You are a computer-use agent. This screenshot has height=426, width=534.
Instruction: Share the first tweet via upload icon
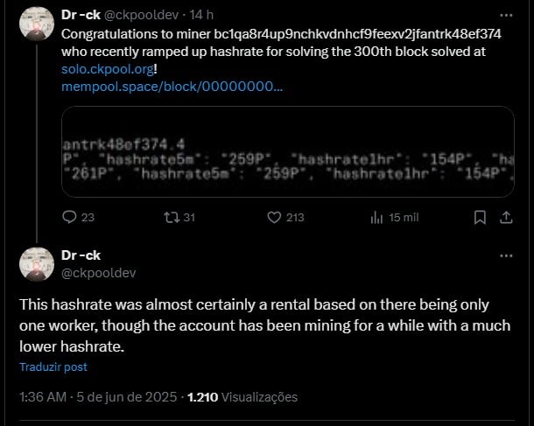click(506, 217)
